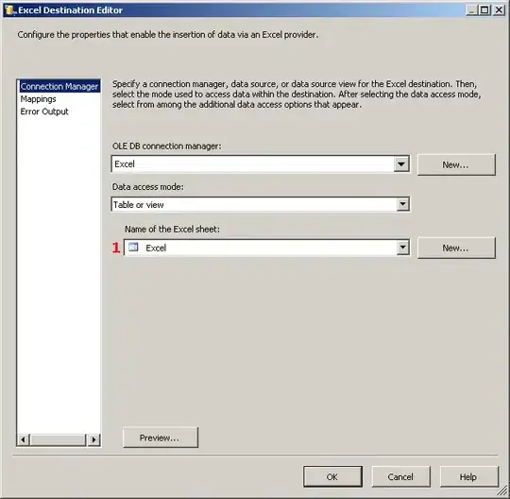The height and width of the screenshot is (499, 510).
Task: Click New next to Excel sheet name
Action: pyautogui.click(x=456, y=248)
